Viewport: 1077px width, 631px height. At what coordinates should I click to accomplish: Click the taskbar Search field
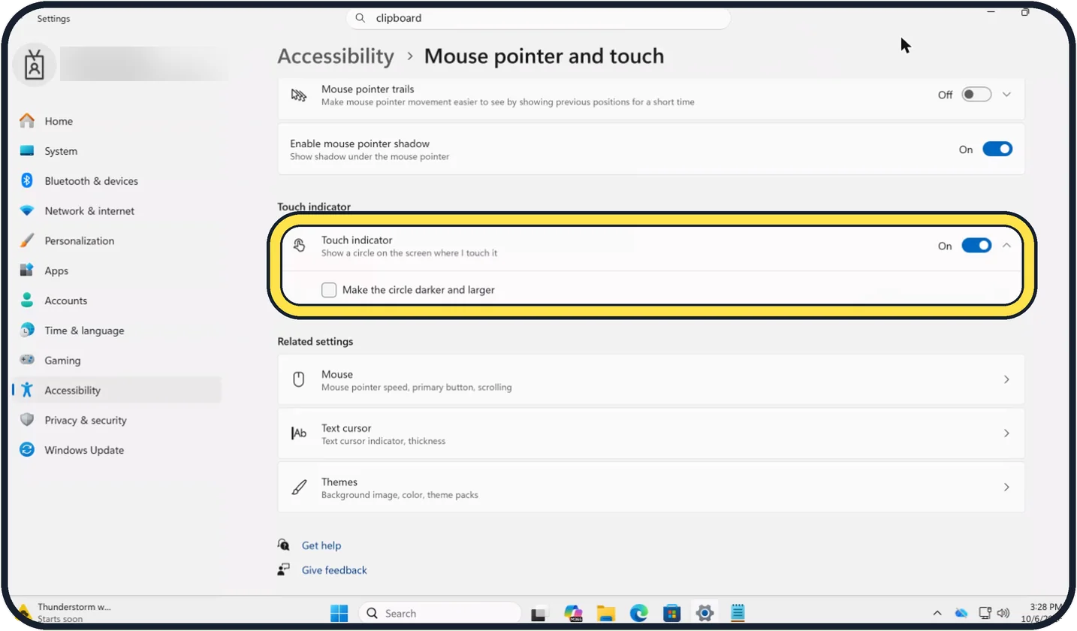[439, 613]
